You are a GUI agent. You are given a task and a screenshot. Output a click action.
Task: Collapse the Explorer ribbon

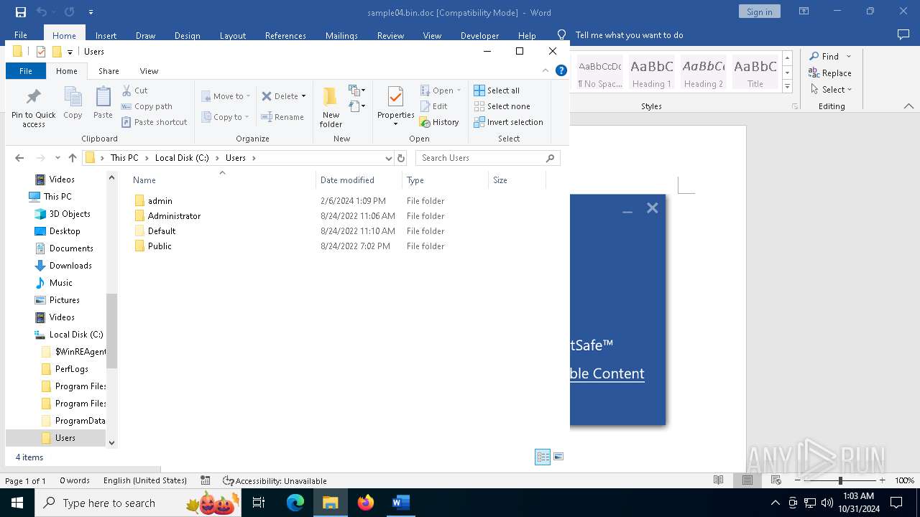pyautogui.click(x=546, y=70)
